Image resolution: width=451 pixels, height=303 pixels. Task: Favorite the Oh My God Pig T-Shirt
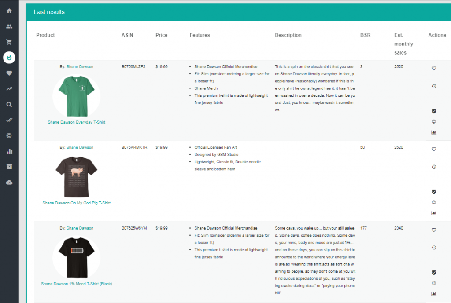click(434, 149)
